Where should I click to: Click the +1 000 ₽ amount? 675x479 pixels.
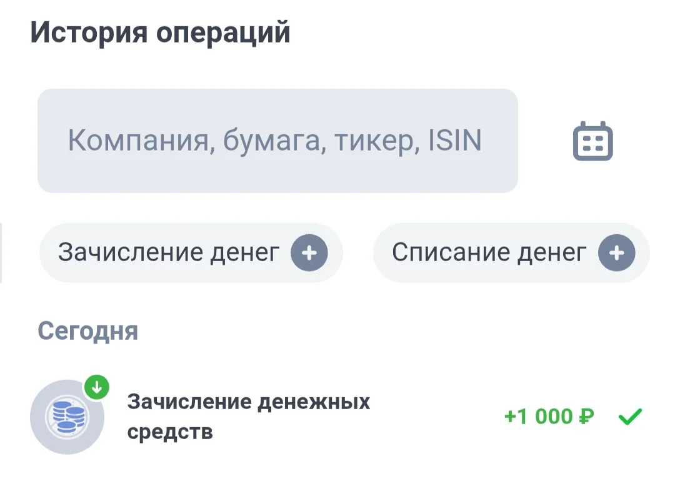(548, 417)
